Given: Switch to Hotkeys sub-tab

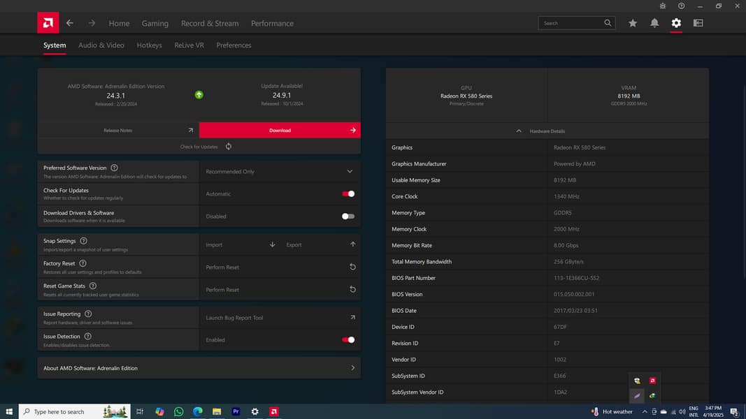Looking at the screenshot, I should click(150, 45).
